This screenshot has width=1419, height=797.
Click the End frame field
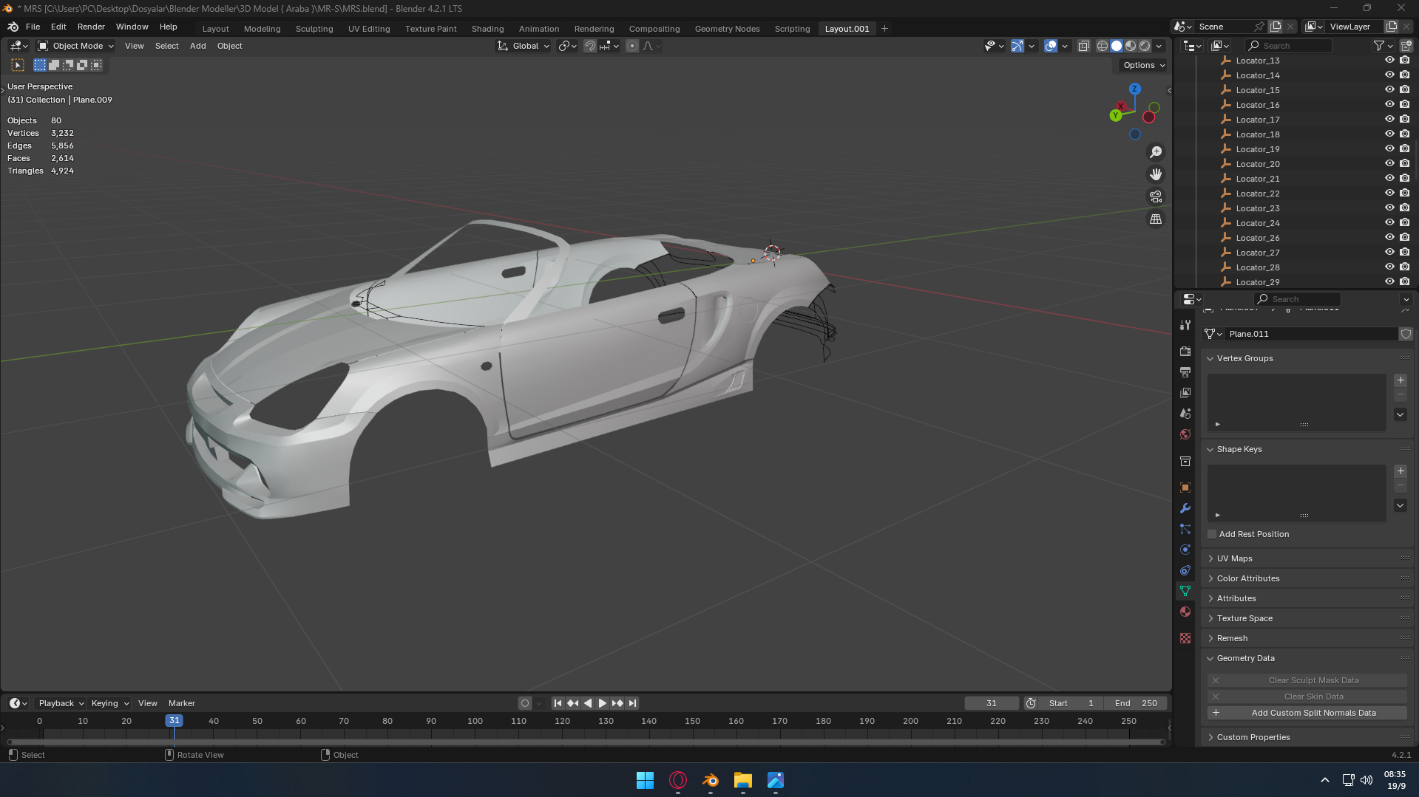(x=1137, y=703)
